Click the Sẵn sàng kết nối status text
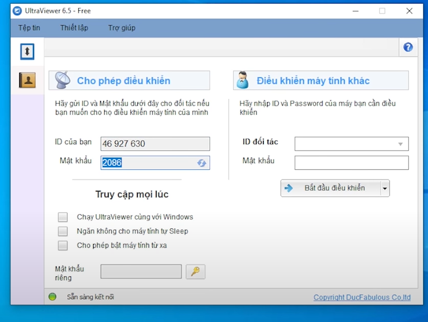Screen dimensions: 428x322 (90, 297)
